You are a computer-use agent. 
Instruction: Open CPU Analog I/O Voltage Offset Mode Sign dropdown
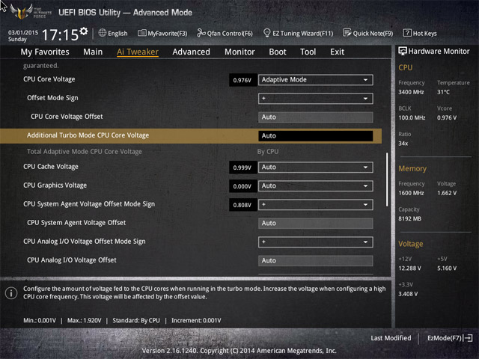316,242
